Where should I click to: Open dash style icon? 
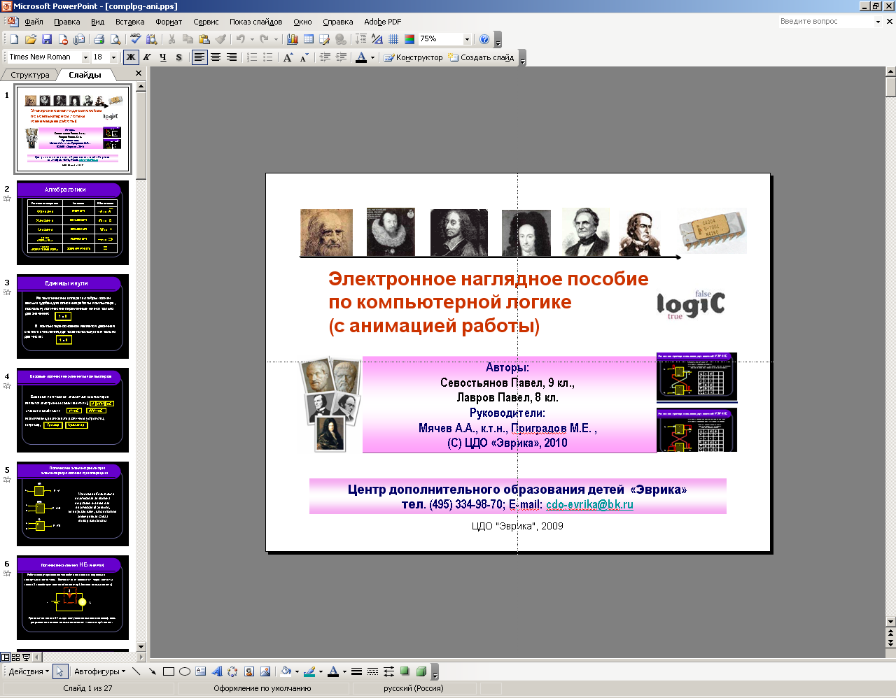[372, 671]
